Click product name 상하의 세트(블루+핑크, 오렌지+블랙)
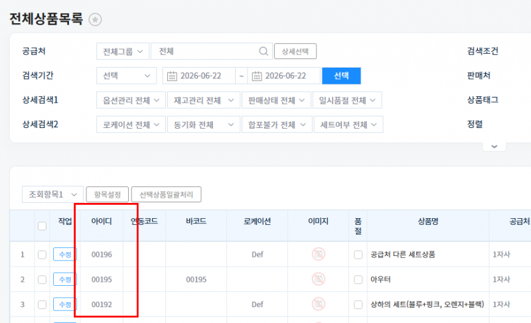 coord(427,304)
